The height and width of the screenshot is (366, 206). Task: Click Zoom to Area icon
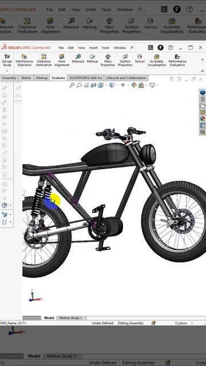[x=79, y=85]
